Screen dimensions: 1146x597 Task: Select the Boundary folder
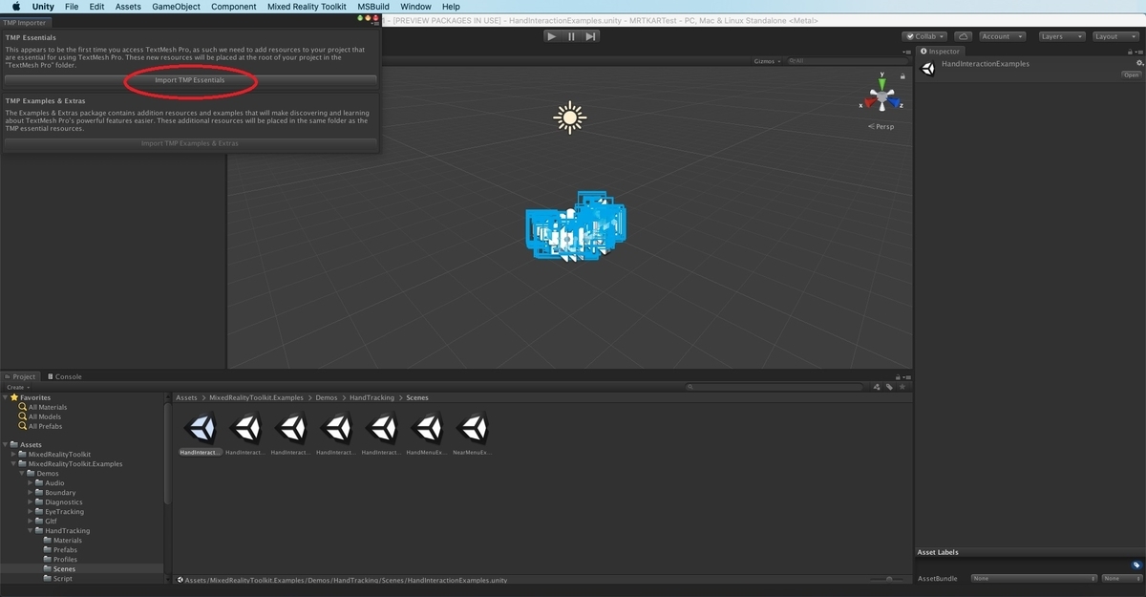click(60, 492)
